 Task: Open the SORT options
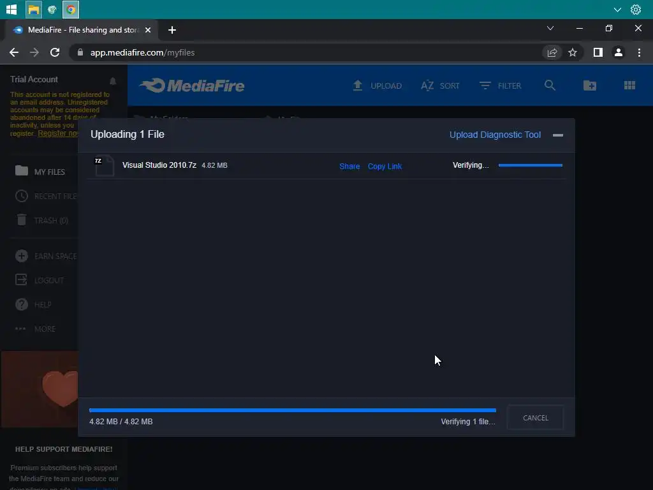[x=440, y=85]
